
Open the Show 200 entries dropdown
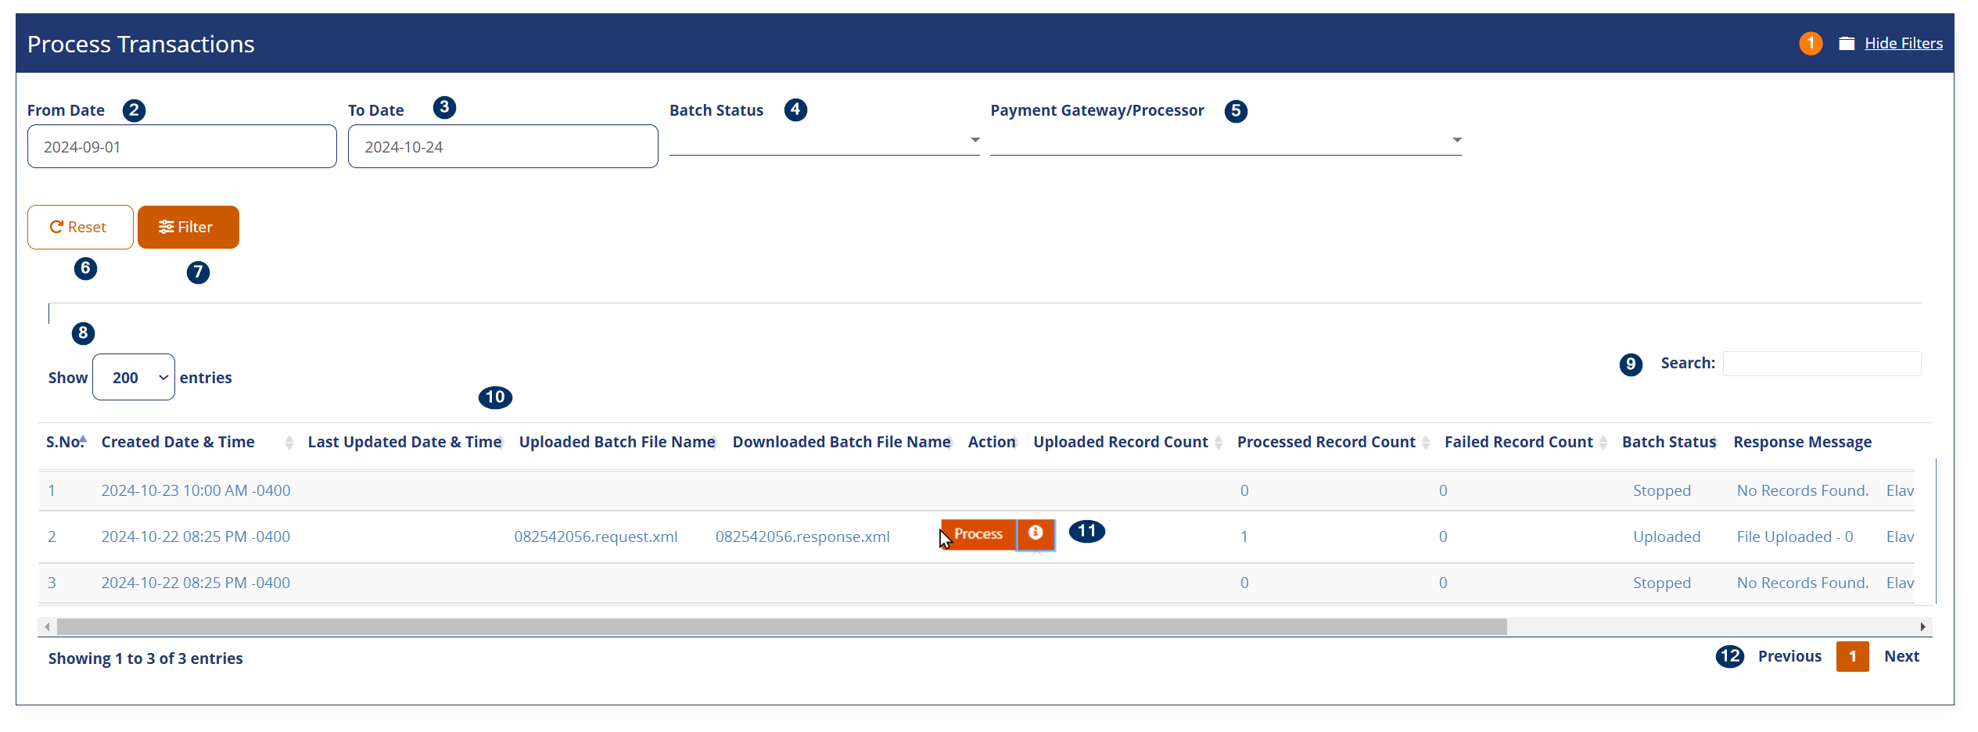click(133, 377)
